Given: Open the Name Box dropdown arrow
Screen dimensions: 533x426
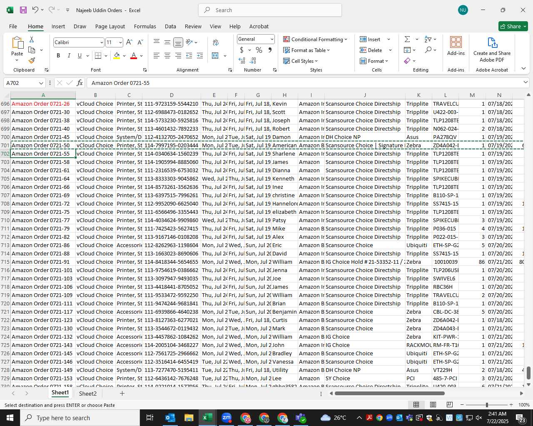Looking at the screenshot, I should tap(41, 83).
